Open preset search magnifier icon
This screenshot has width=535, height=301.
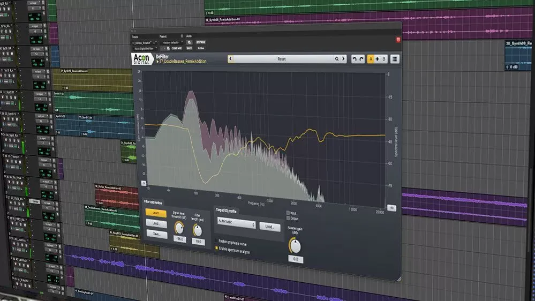coord(337,59)
